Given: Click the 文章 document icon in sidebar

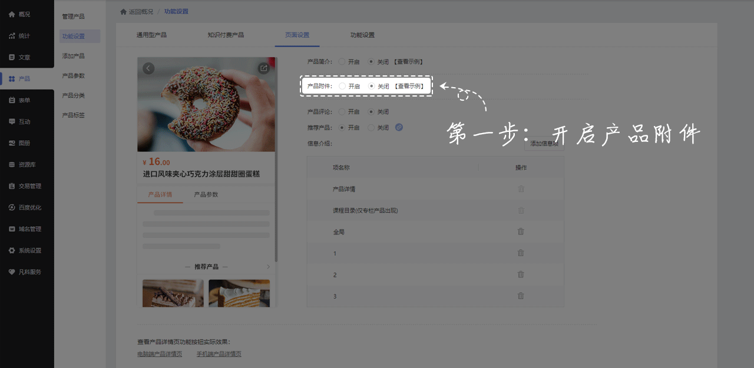Looking at the screenshot, I should [12, 57].
